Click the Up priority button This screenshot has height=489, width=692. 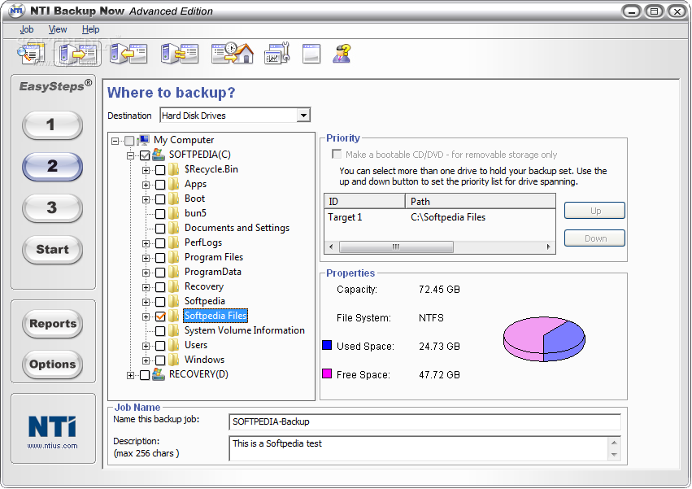[594, 211]
